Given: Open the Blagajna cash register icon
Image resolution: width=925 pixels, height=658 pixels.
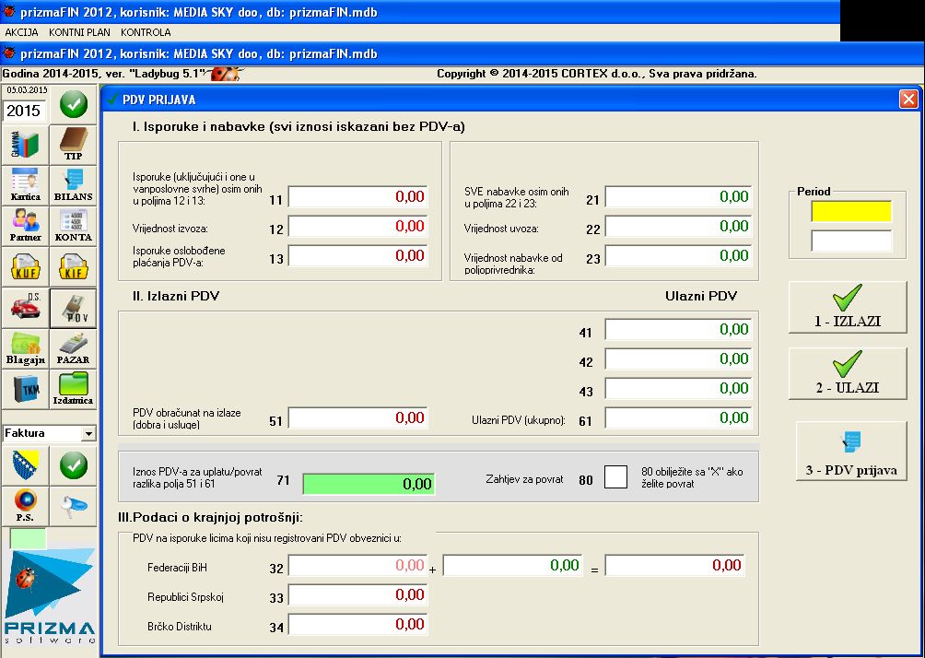Looking at the screenshot, I should click(x=24, y=348).
